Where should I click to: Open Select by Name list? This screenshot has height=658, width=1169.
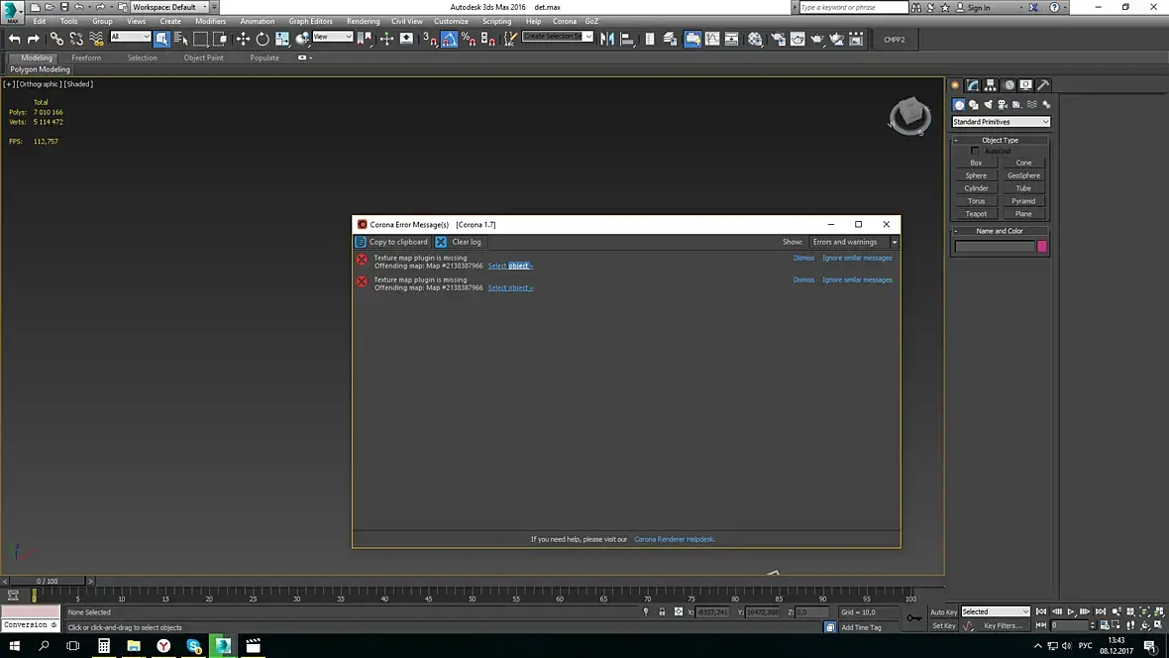(181, 39)
